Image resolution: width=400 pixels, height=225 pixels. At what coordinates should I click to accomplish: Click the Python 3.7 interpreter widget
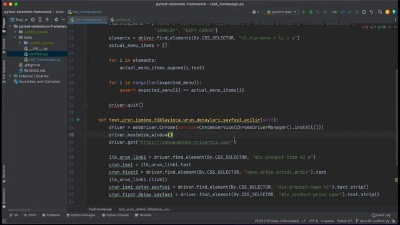point(344,221)
